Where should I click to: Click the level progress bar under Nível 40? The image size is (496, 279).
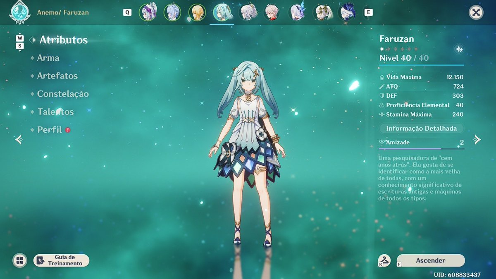point(422,65)
